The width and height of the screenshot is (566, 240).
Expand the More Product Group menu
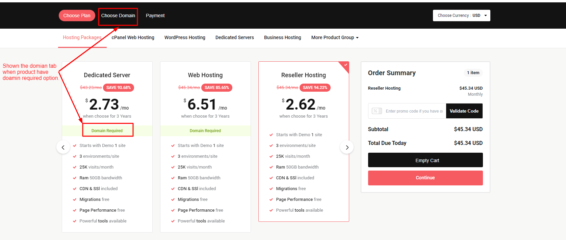(335, 37)
